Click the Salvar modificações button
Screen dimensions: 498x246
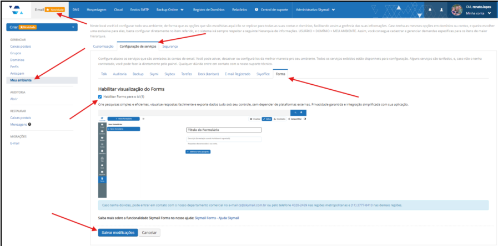click(118, 233)
